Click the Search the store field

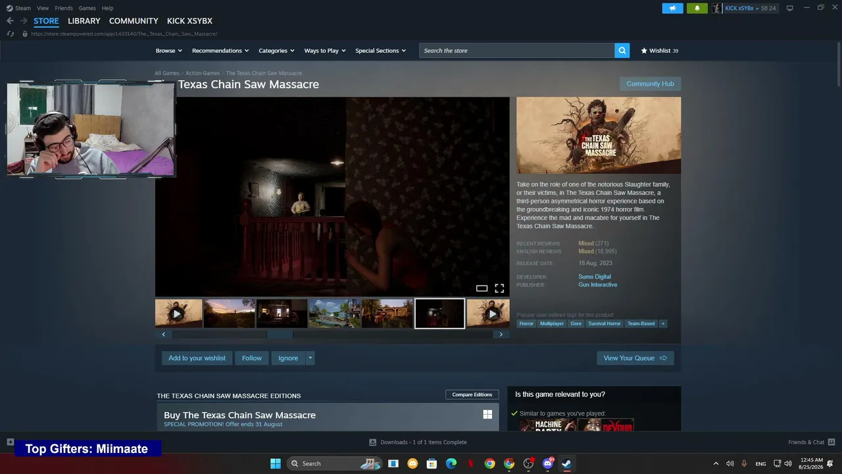[517, 51]
